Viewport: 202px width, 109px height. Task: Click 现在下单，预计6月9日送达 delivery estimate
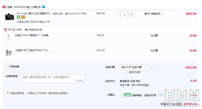click(134, 85)
